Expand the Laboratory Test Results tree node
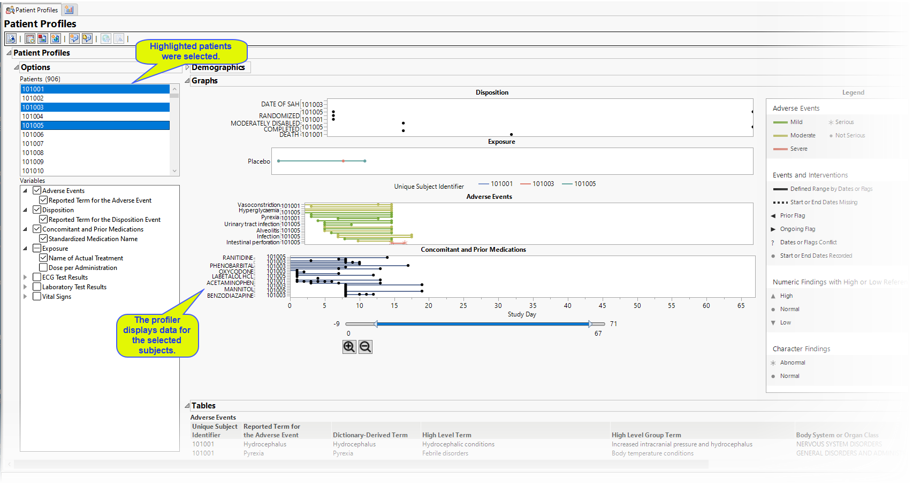 (25, 287)
